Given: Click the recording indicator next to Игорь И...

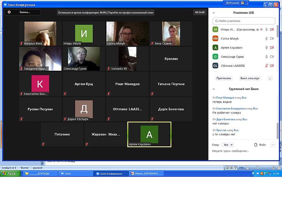Looking at the screenshot, I should point(261,29).
